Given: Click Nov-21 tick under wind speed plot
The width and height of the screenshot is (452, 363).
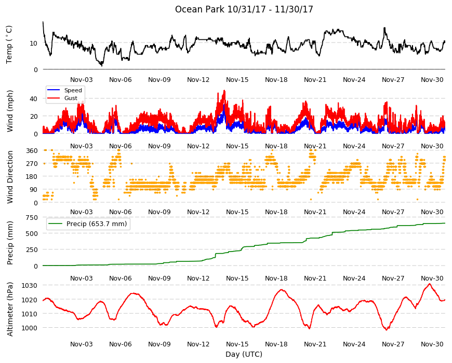Looking at the screenshot, I should click(x=315, y=146).
